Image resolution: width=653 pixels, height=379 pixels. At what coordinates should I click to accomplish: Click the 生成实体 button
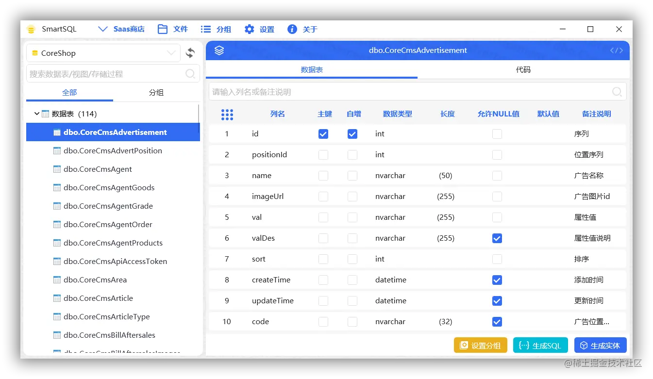coord(601,346)
